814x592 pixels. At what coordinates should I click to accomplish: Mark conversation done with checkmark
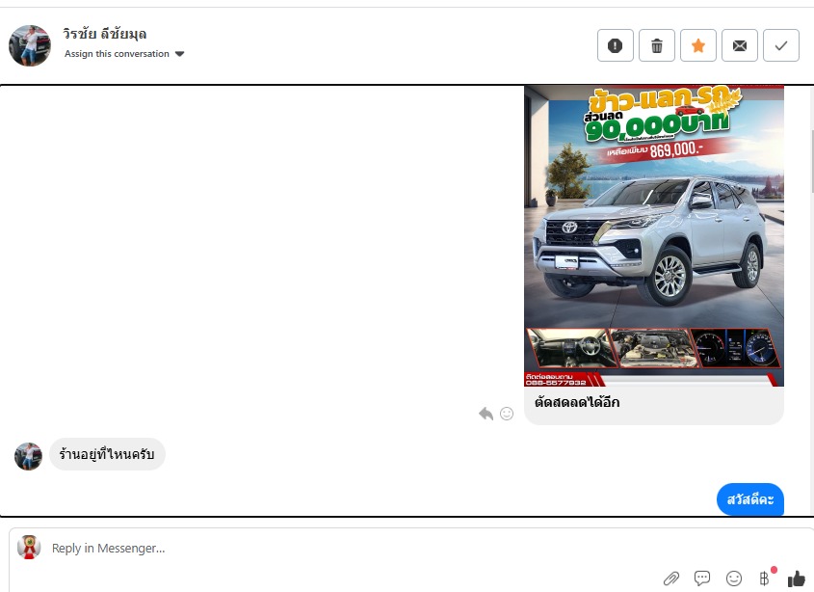781,45
